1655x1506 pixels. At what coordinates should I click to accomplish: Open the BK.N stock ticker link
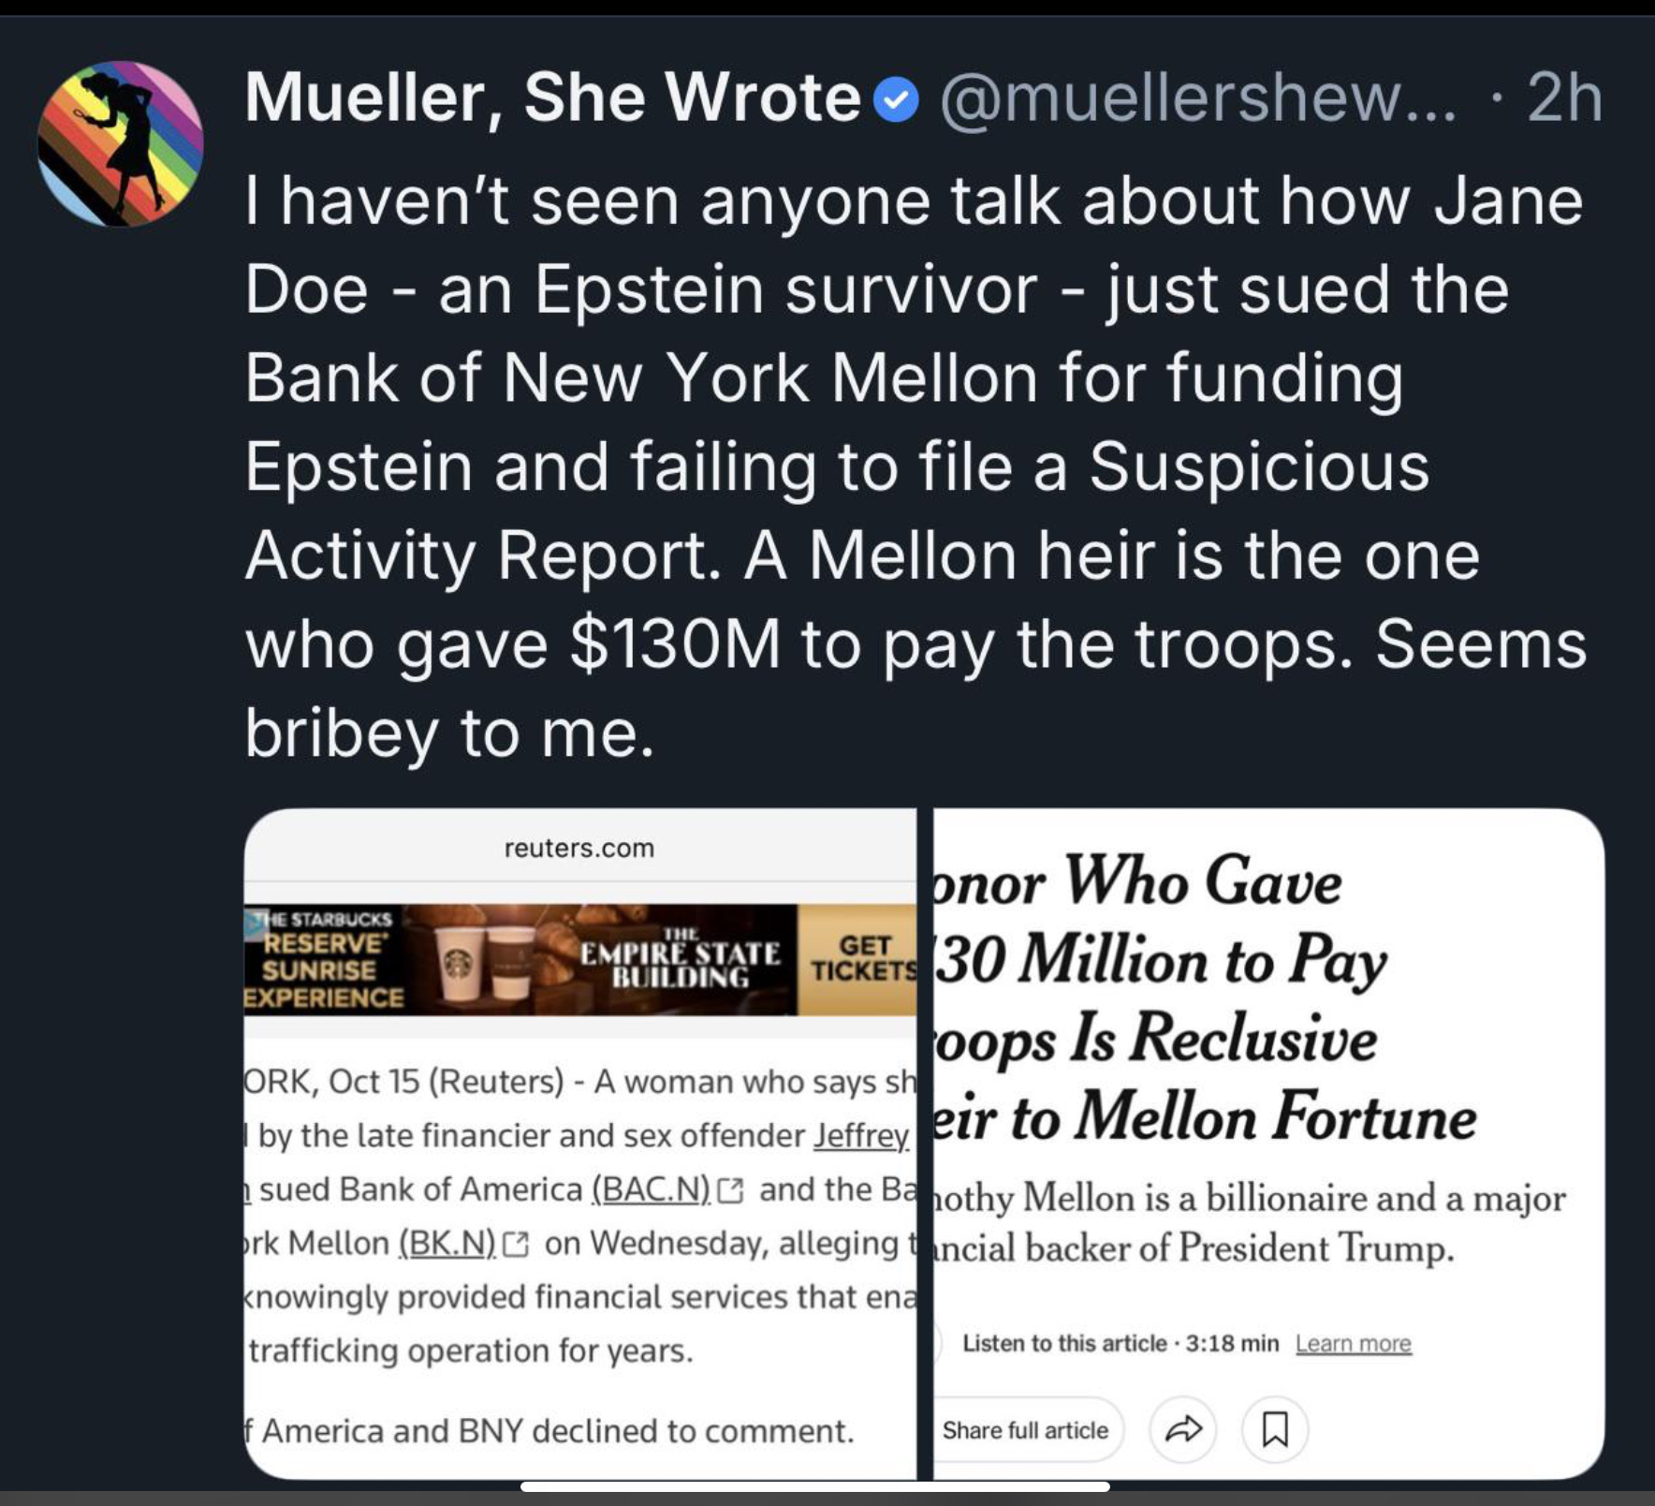[x=447, y=1244]
